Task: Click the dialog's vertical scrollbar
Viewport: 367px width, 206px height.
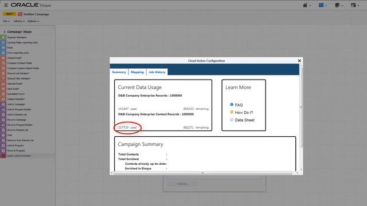Action: pyautogui.click(x=301, y=107)
